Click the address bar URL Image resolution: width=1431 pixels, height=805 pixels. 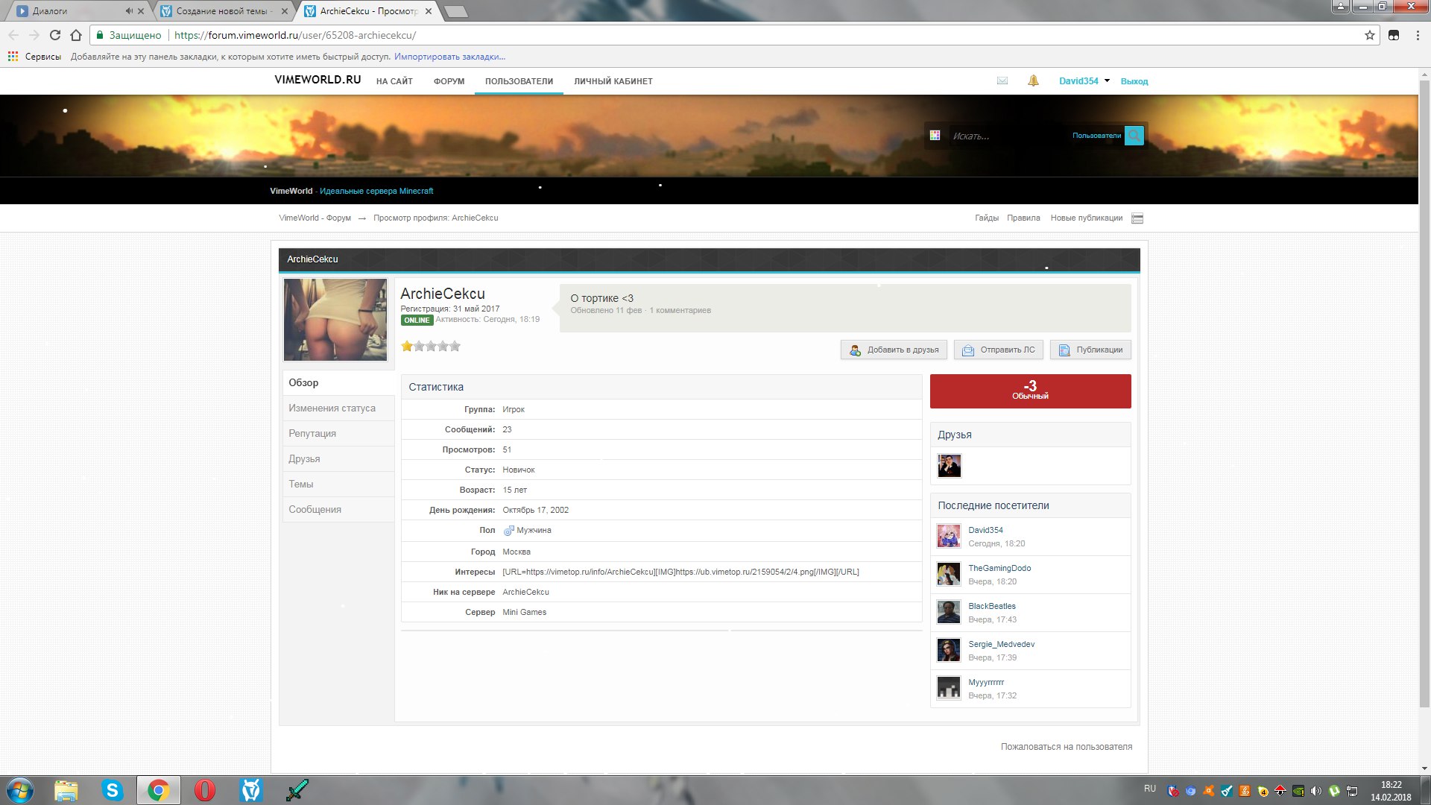click(x=295, y=35)
